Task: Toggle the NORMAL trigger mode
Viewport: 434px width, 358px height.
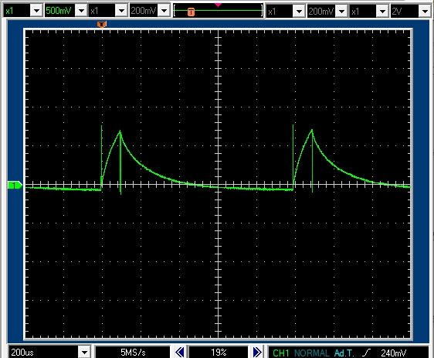Action: 312,353
